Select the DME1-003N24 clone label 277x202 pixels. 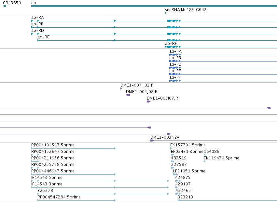tap(165, 137)
